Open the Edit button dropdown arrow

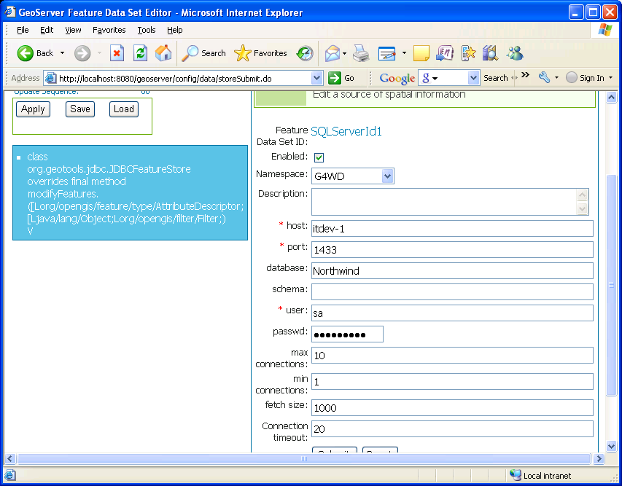tap(404, 53)
